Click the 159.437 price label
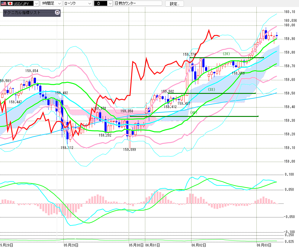 tap(184, 104)
